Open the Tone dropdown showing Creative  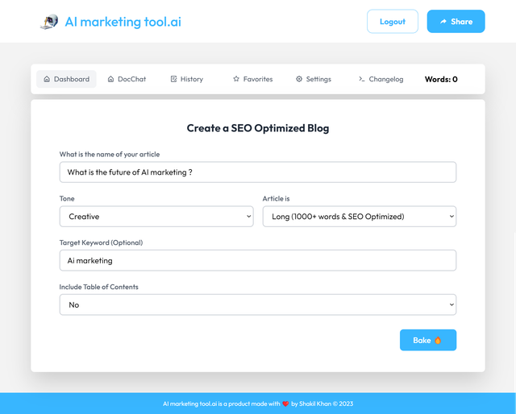(156, 217)
